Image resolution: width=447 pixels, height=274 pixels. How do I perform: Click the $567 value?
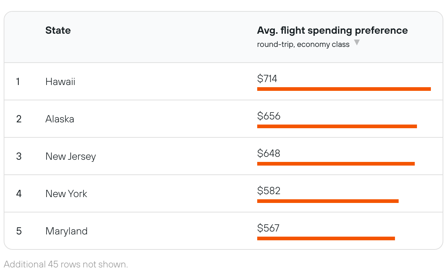point(268,228)
